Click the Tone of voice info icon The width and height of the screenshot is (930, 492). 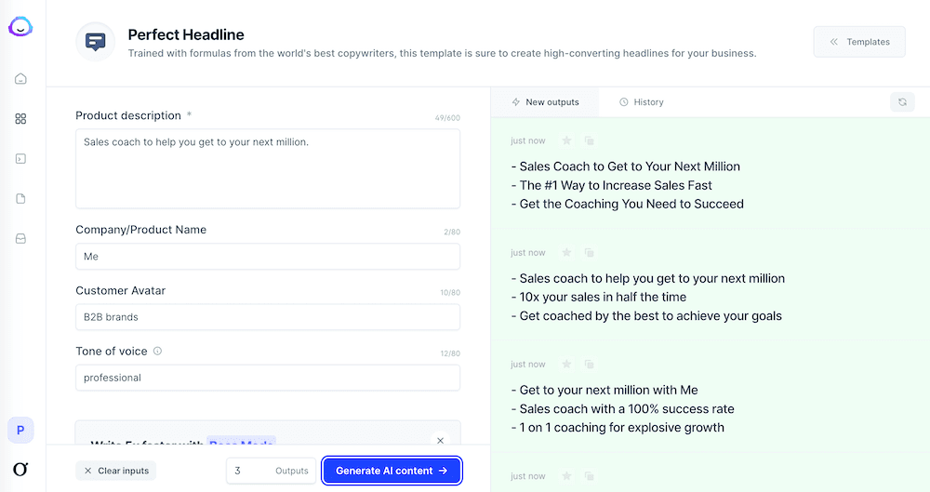157,352
